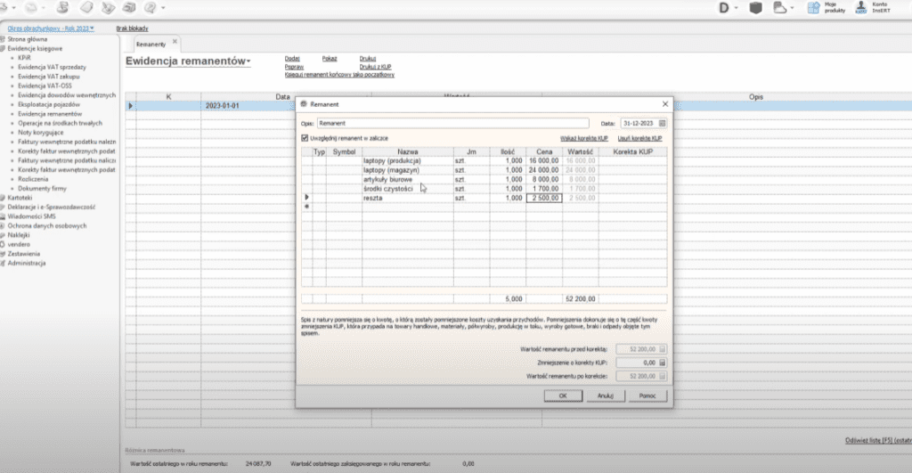Click the large D icon in toolbar
Viewport: 912px width, 473px height.
(724, 8)
